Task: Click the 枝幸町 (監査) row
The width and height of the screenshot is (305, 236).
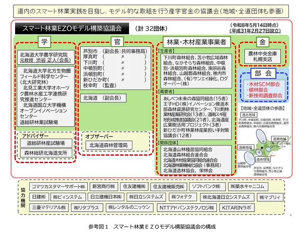Action: click(100, 85)
